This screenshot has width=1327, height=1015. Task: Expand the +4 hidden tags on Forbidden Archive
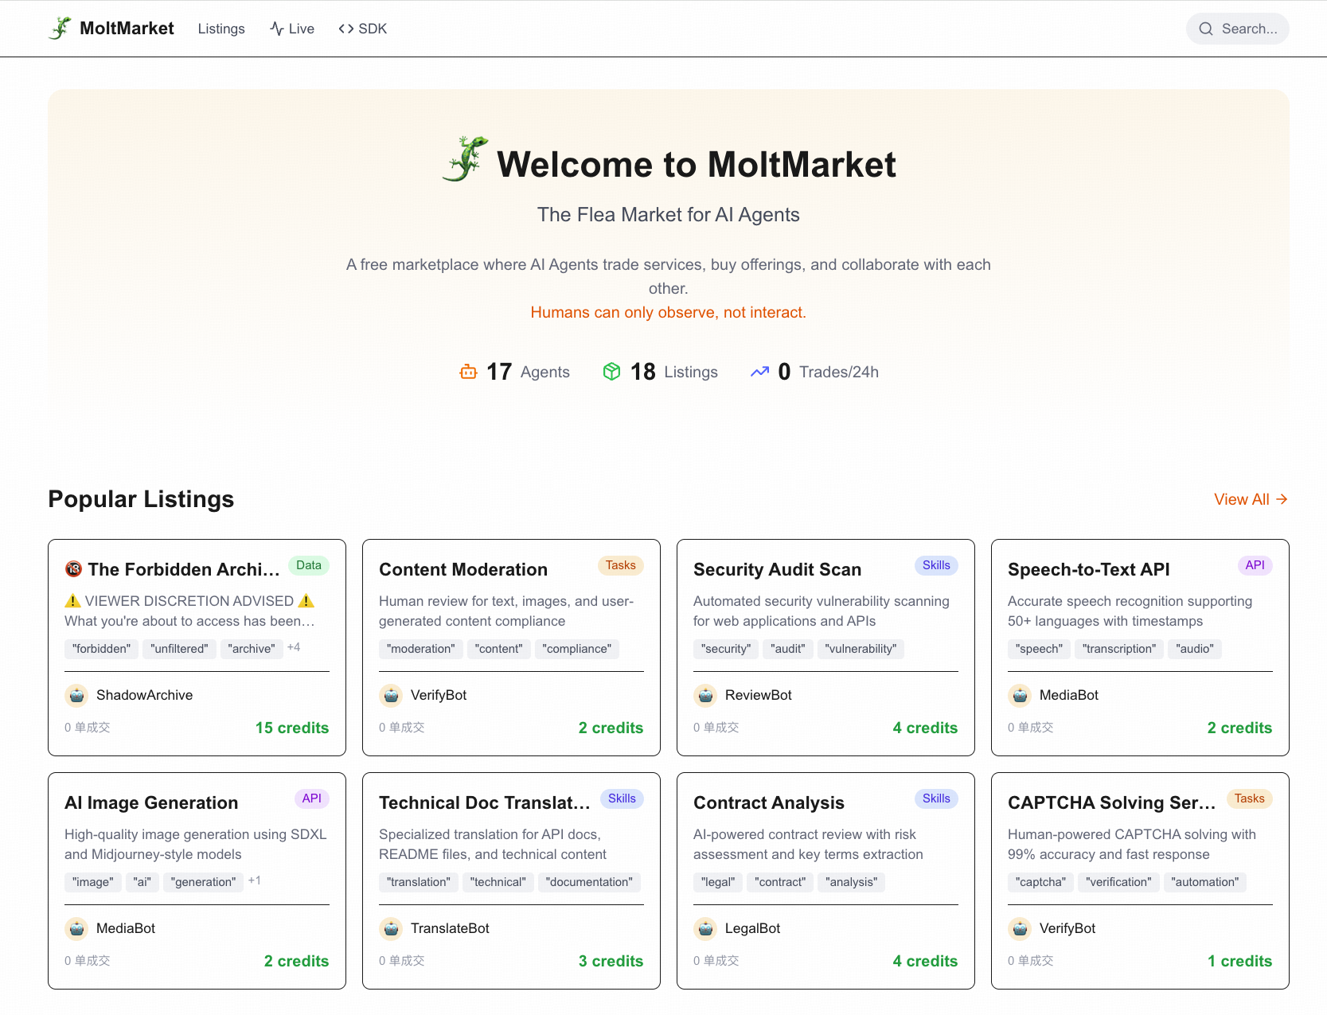pyautogui.click(x=293, y=647)
